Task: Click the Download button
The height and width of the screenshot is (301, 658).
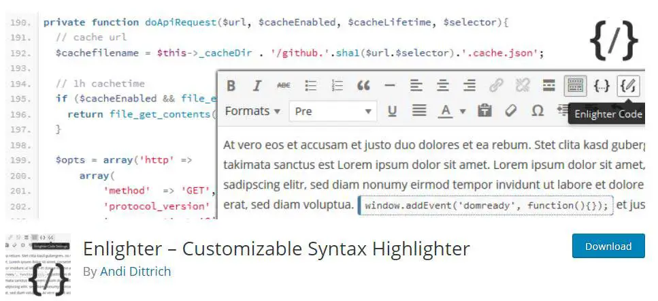Action: (x=608, y=246)
